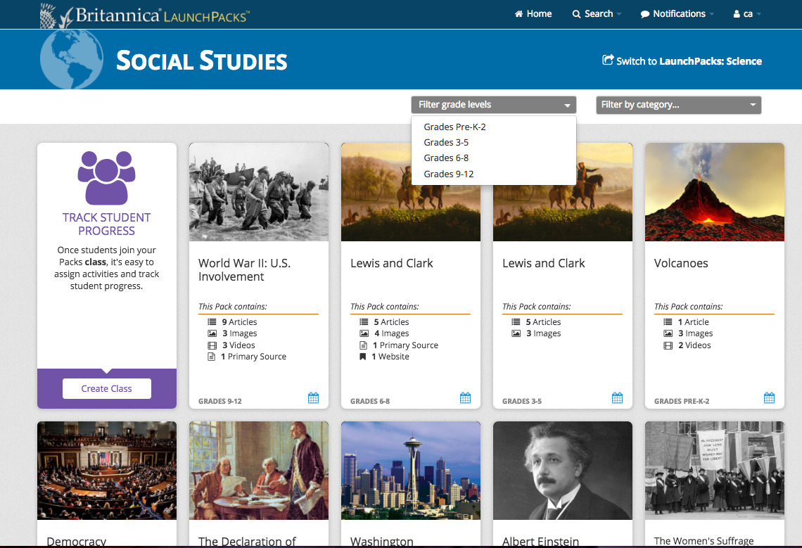
Task: Open the Albert Einstein portrait thumbnail
Action: pyautogui.click(x=562, y=471)
